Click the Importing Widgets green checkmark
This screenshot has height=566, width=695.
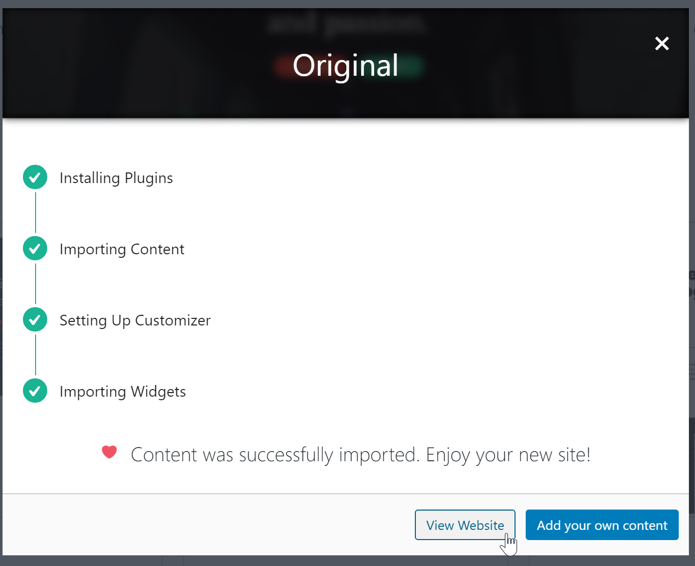[x=35, y=391]
